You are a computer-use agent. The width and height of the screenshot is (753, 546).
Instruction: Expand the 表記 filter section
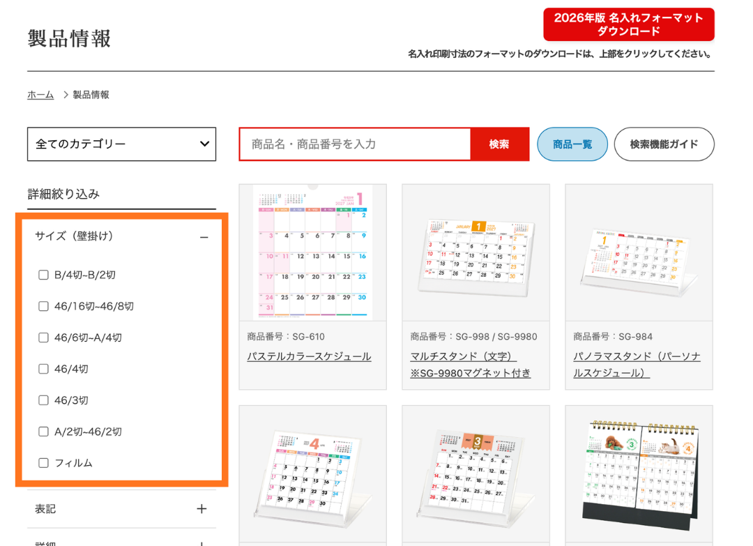(x=201, y=509)
